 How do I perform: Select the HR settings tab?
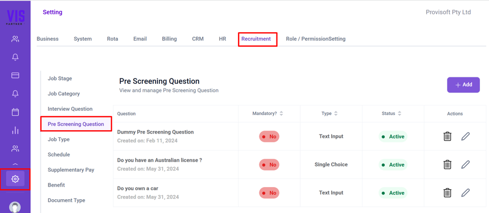point(222,39)
